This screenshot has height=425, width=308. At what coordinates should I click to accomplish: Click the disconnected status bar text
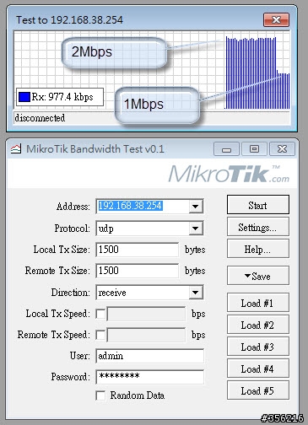click(40, 118)
